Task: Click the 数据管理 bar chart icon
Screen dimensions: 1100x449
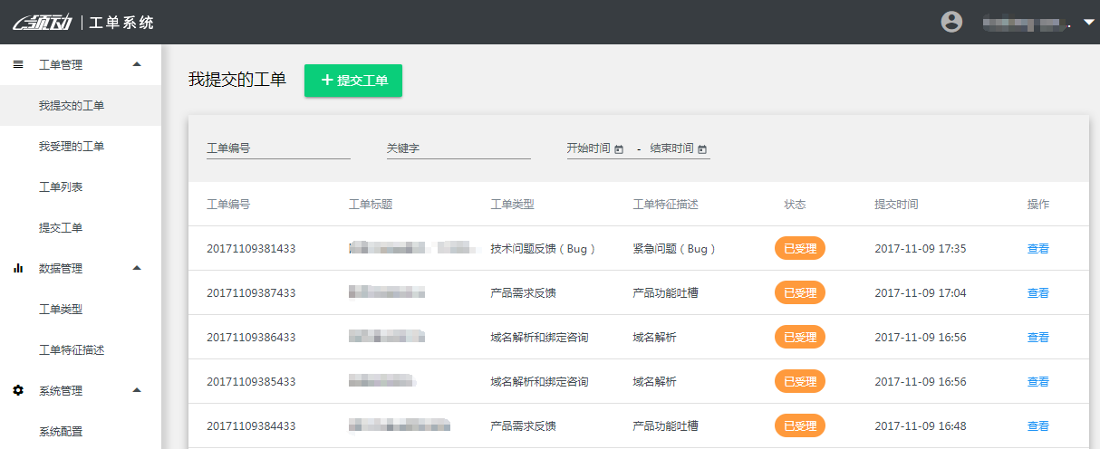Action: (18, 269)
